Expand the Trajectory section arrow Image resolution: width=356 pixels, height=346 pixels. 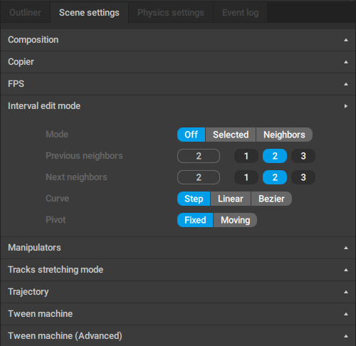pos(346,292)
